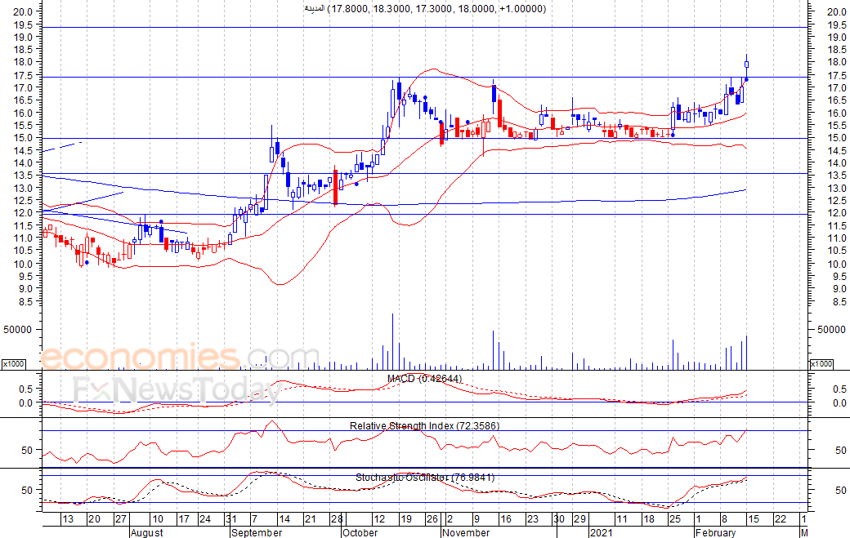Click date label "26" in October
The width and height of the screenshot is (850, 538).
pos(432,519)
